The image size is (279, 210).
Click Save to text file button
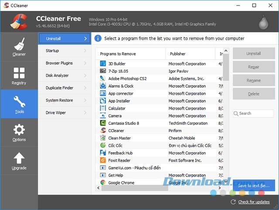254,186
